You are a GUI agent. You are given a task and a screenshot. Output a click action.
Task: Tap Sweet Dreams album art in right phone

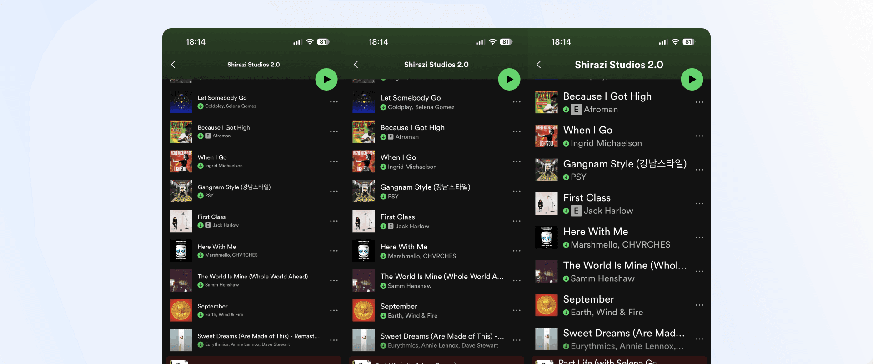(x=547, y=339)
